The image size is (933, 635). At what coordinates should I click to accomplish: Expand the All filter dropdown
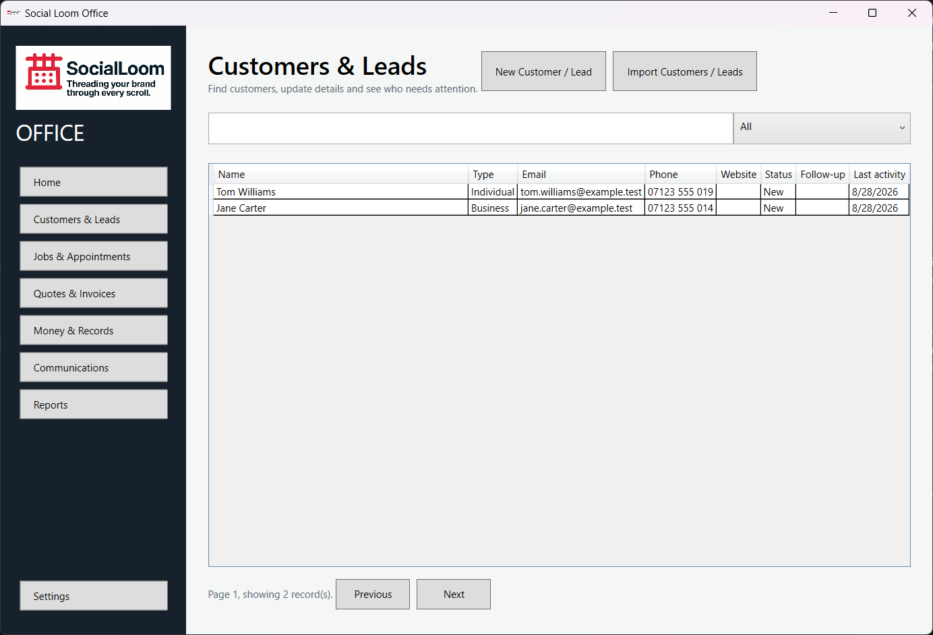822,128
